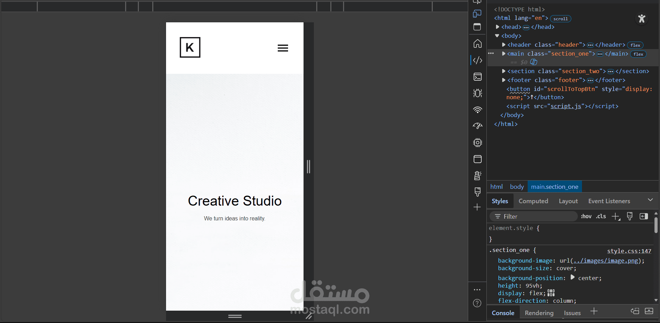Expand the background-position property triangle
This screenshot has height=323, width=660.
[572, 277]
